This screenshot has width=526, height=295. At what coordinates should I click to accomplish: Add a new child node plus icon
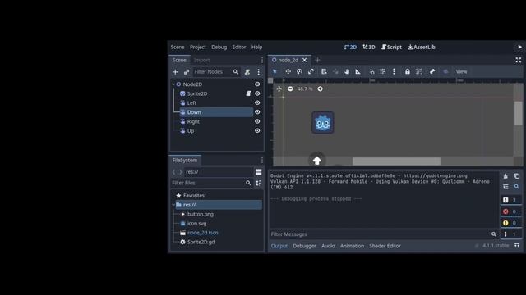tap(175, 72)
